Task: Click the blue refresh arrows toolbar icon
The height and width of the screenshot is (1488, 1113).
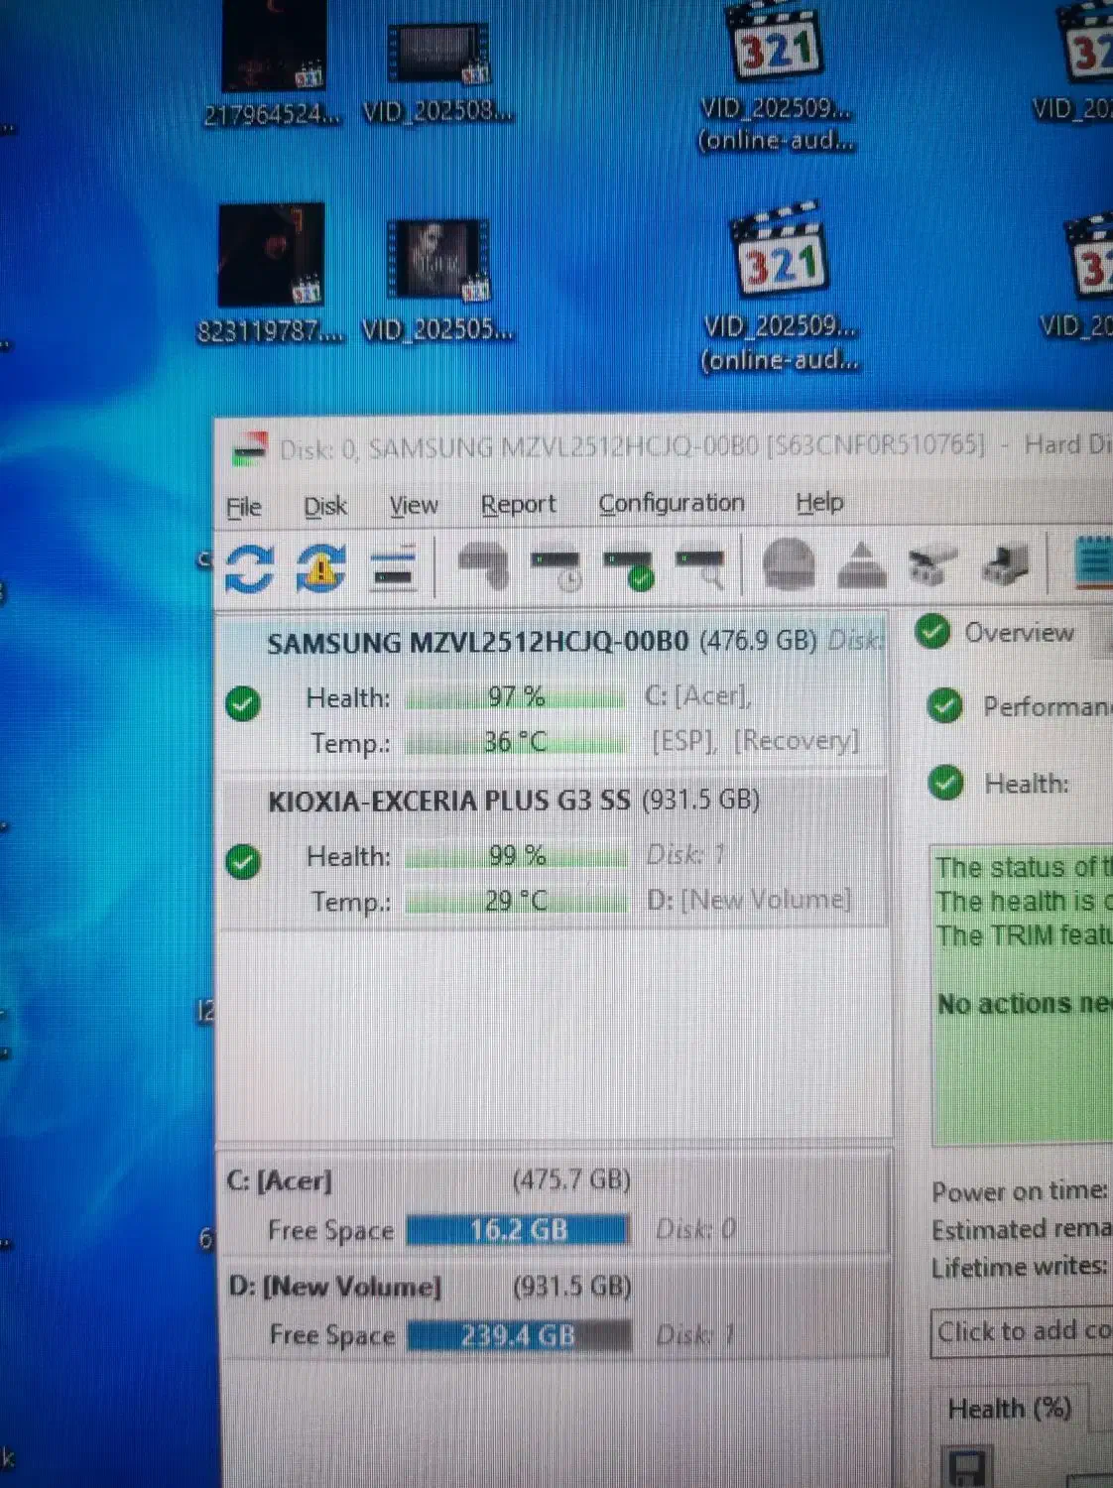Action: [249, 568]
